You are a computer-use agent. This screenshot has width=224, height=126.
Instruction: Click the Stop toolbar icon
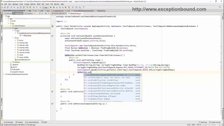(65, 7)
